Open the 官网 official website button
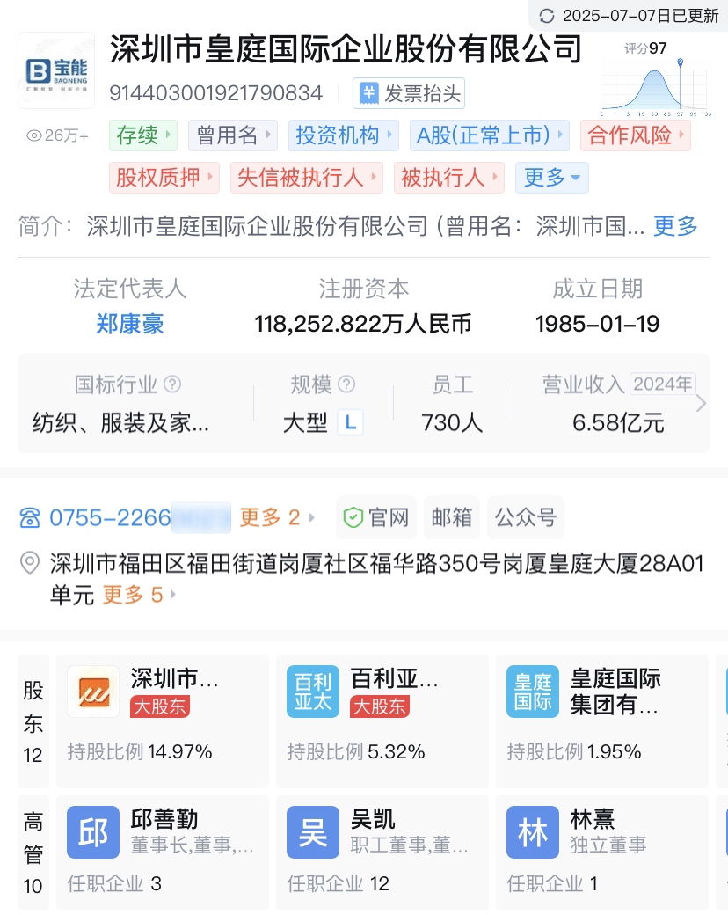This screenshot has height=915, width=728. pyautogui.click(x=376, y=517)
